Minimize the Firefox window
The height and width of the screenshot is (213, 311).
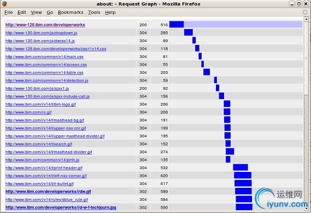click(292, 4)
